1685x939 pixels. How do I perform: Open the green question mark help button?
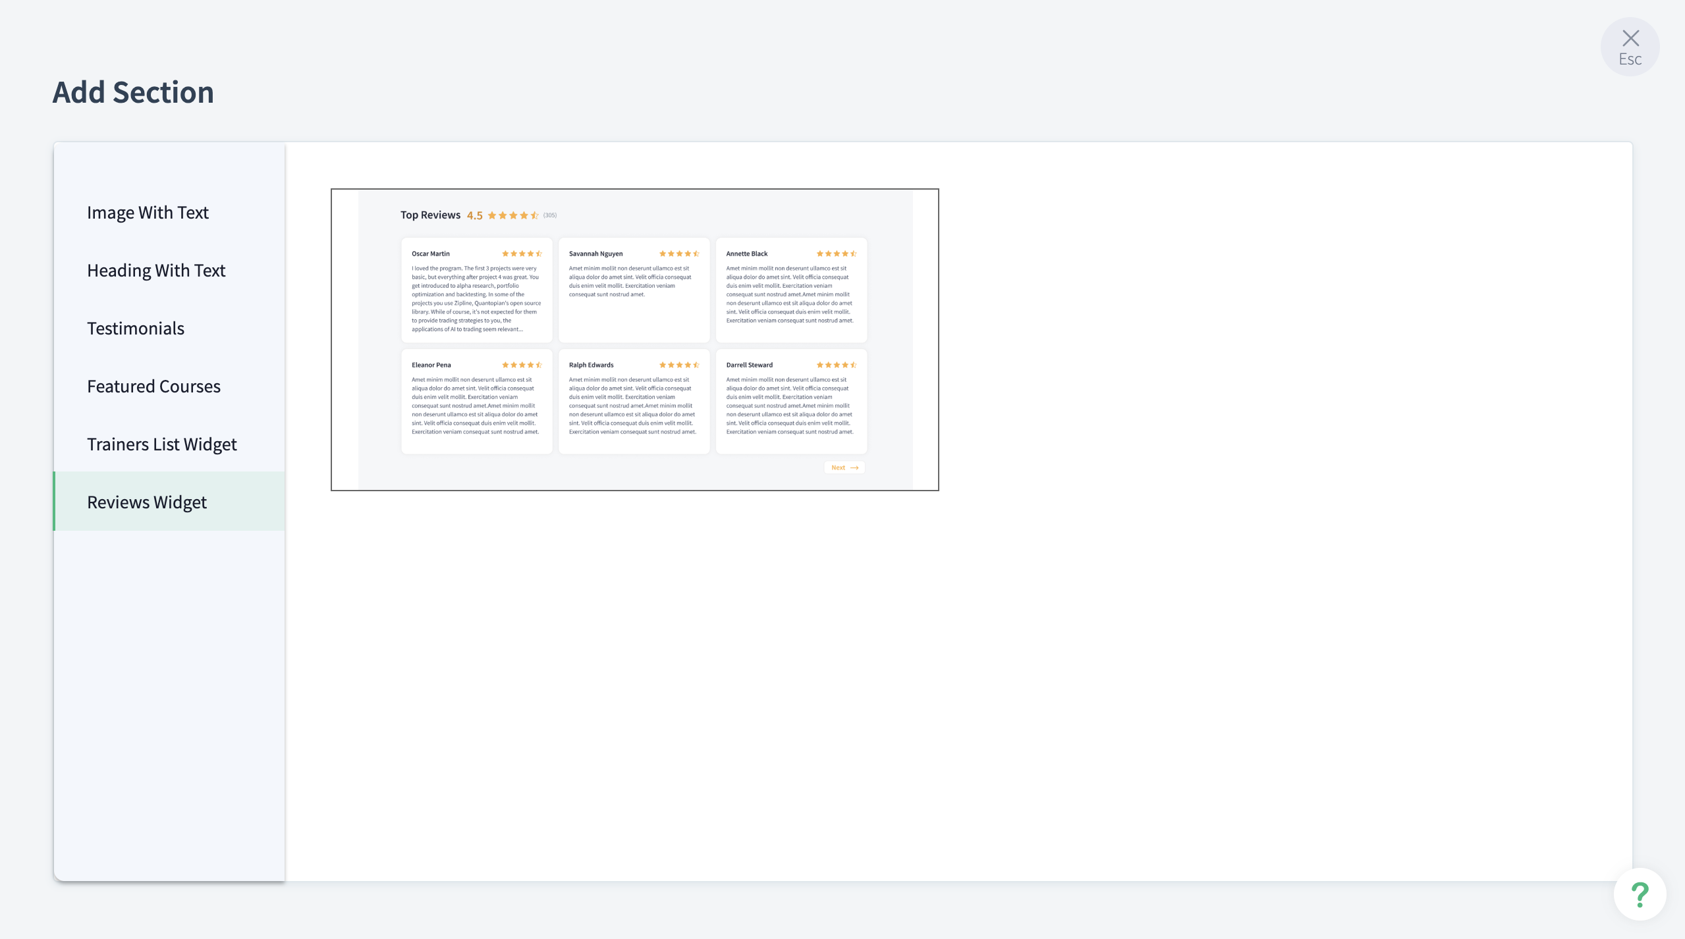tap(1639, 894)
